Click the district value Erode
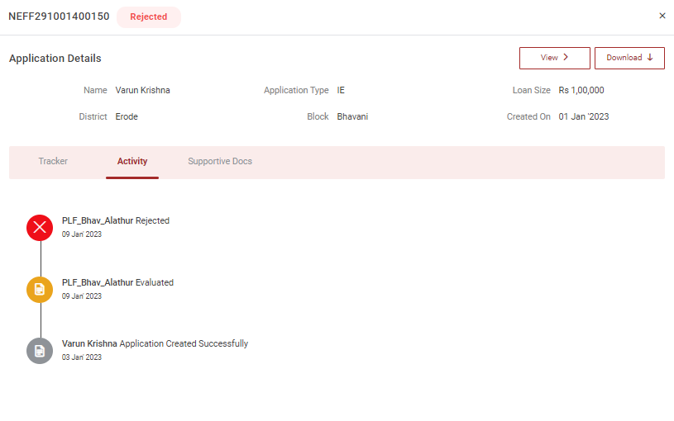 coord(127,116)
